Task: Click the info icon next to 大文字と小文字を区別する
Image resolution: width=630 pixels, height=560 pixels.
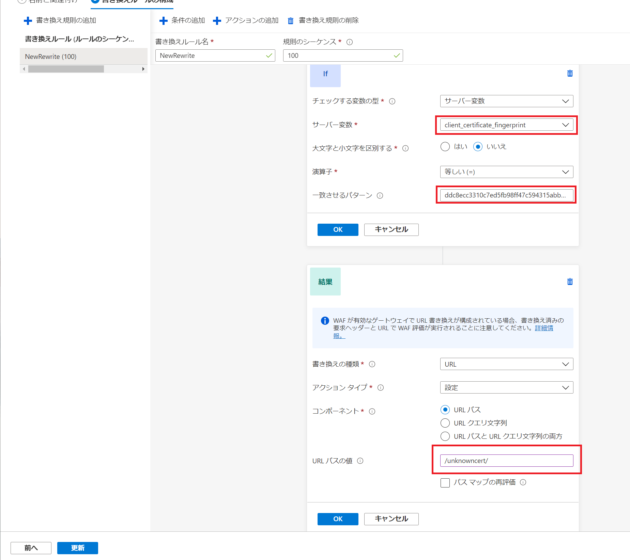Action: point(405,148)
